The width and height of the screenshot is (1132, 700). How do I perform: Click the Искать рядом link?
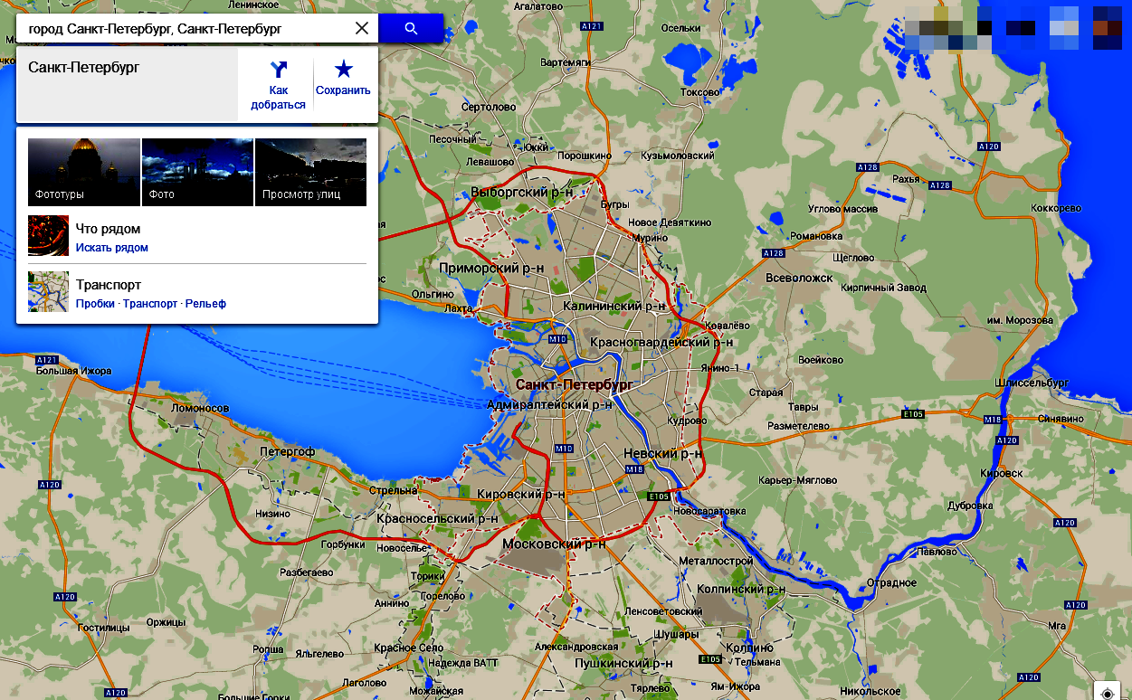click(112, 248)
